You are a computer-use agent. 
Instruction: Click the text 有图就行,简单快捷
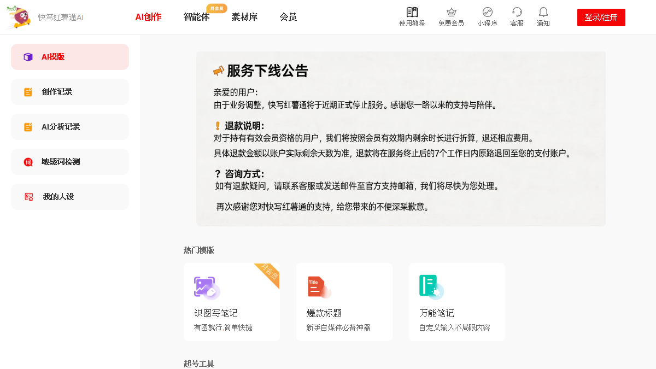pos(223,327)
